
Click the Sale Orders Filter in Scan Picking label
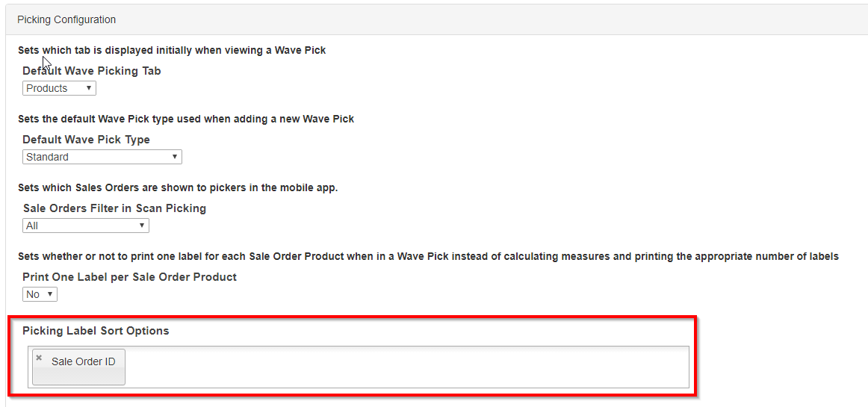[114, 208]
